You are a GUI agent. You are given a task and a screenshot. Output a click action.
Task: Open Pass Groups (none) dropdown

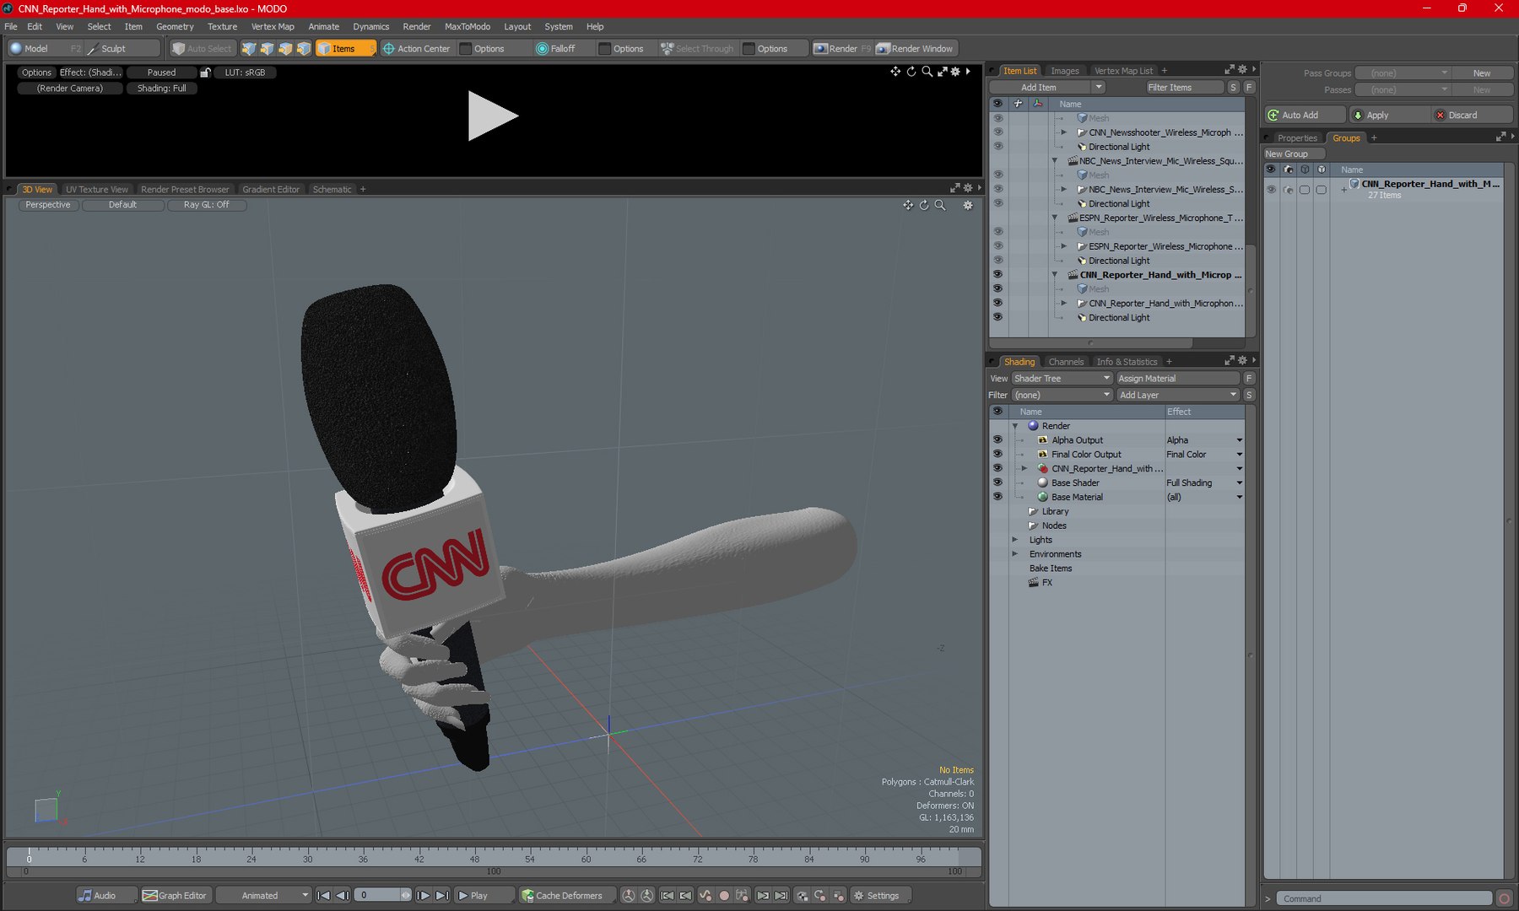coord(1403,73)
